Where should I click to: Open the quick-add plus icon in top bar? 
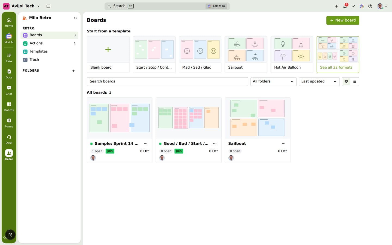[x=336, y=6]
